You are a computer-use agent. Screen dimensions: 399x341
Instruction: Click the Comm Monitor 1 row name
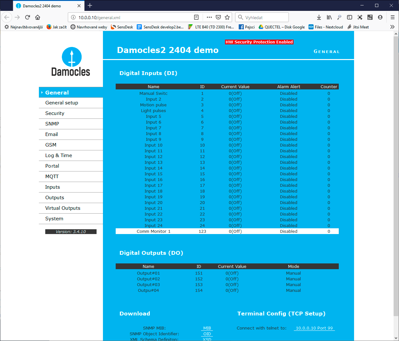[154, 231]
